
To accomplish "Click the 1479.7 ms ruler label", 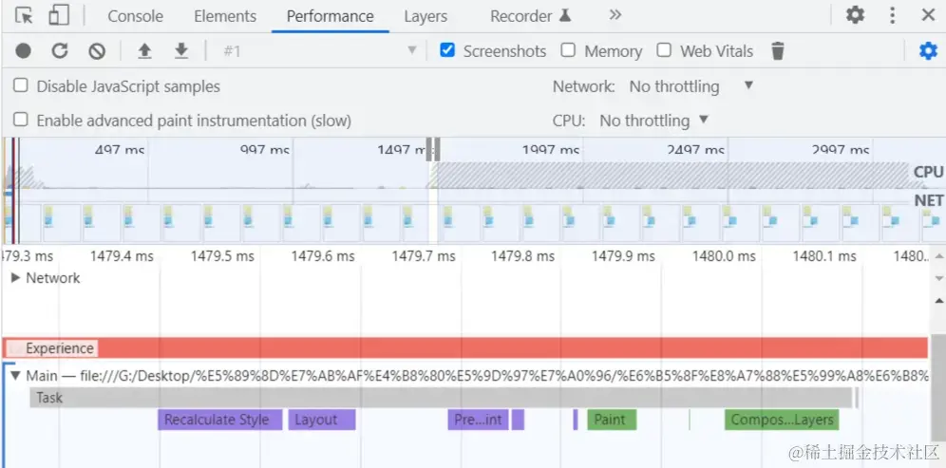I will 424,256.
